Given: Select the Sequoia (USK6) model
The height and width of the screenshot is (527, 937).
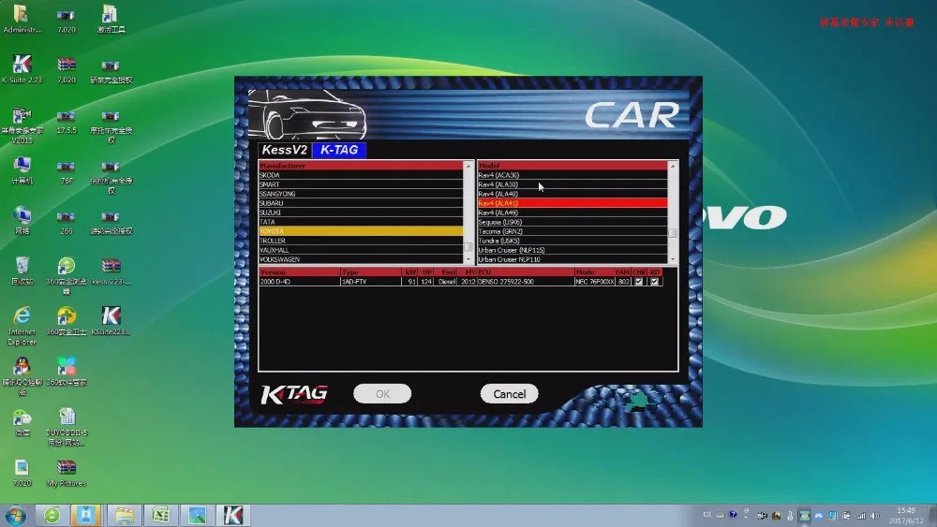Looking at the screenshot, I should pyautogui.click(x=573, y=222).
